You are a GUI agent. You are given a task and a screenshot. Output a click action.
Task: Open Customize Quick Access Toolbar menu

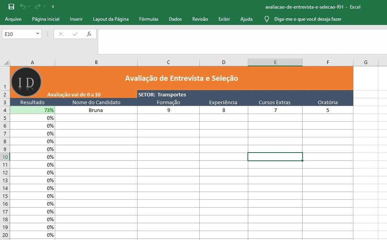point(53,7)
